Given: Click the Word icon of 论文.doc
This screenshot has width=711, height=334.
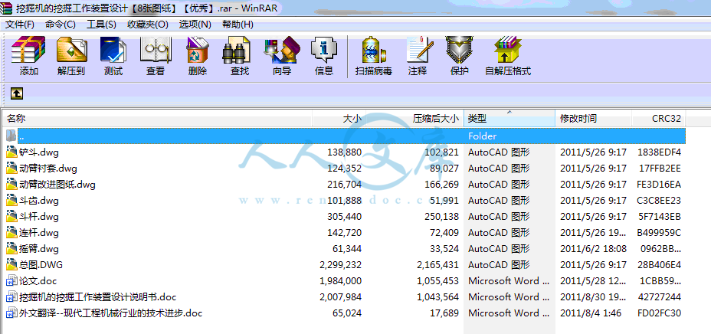Looking at the screenshot, I should point(11,281).
